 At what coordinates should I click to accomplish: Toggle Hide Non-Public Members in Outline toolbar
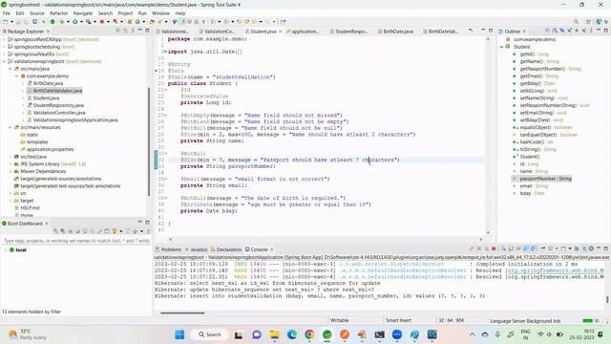pyautogui.click(x=577, y=31)
